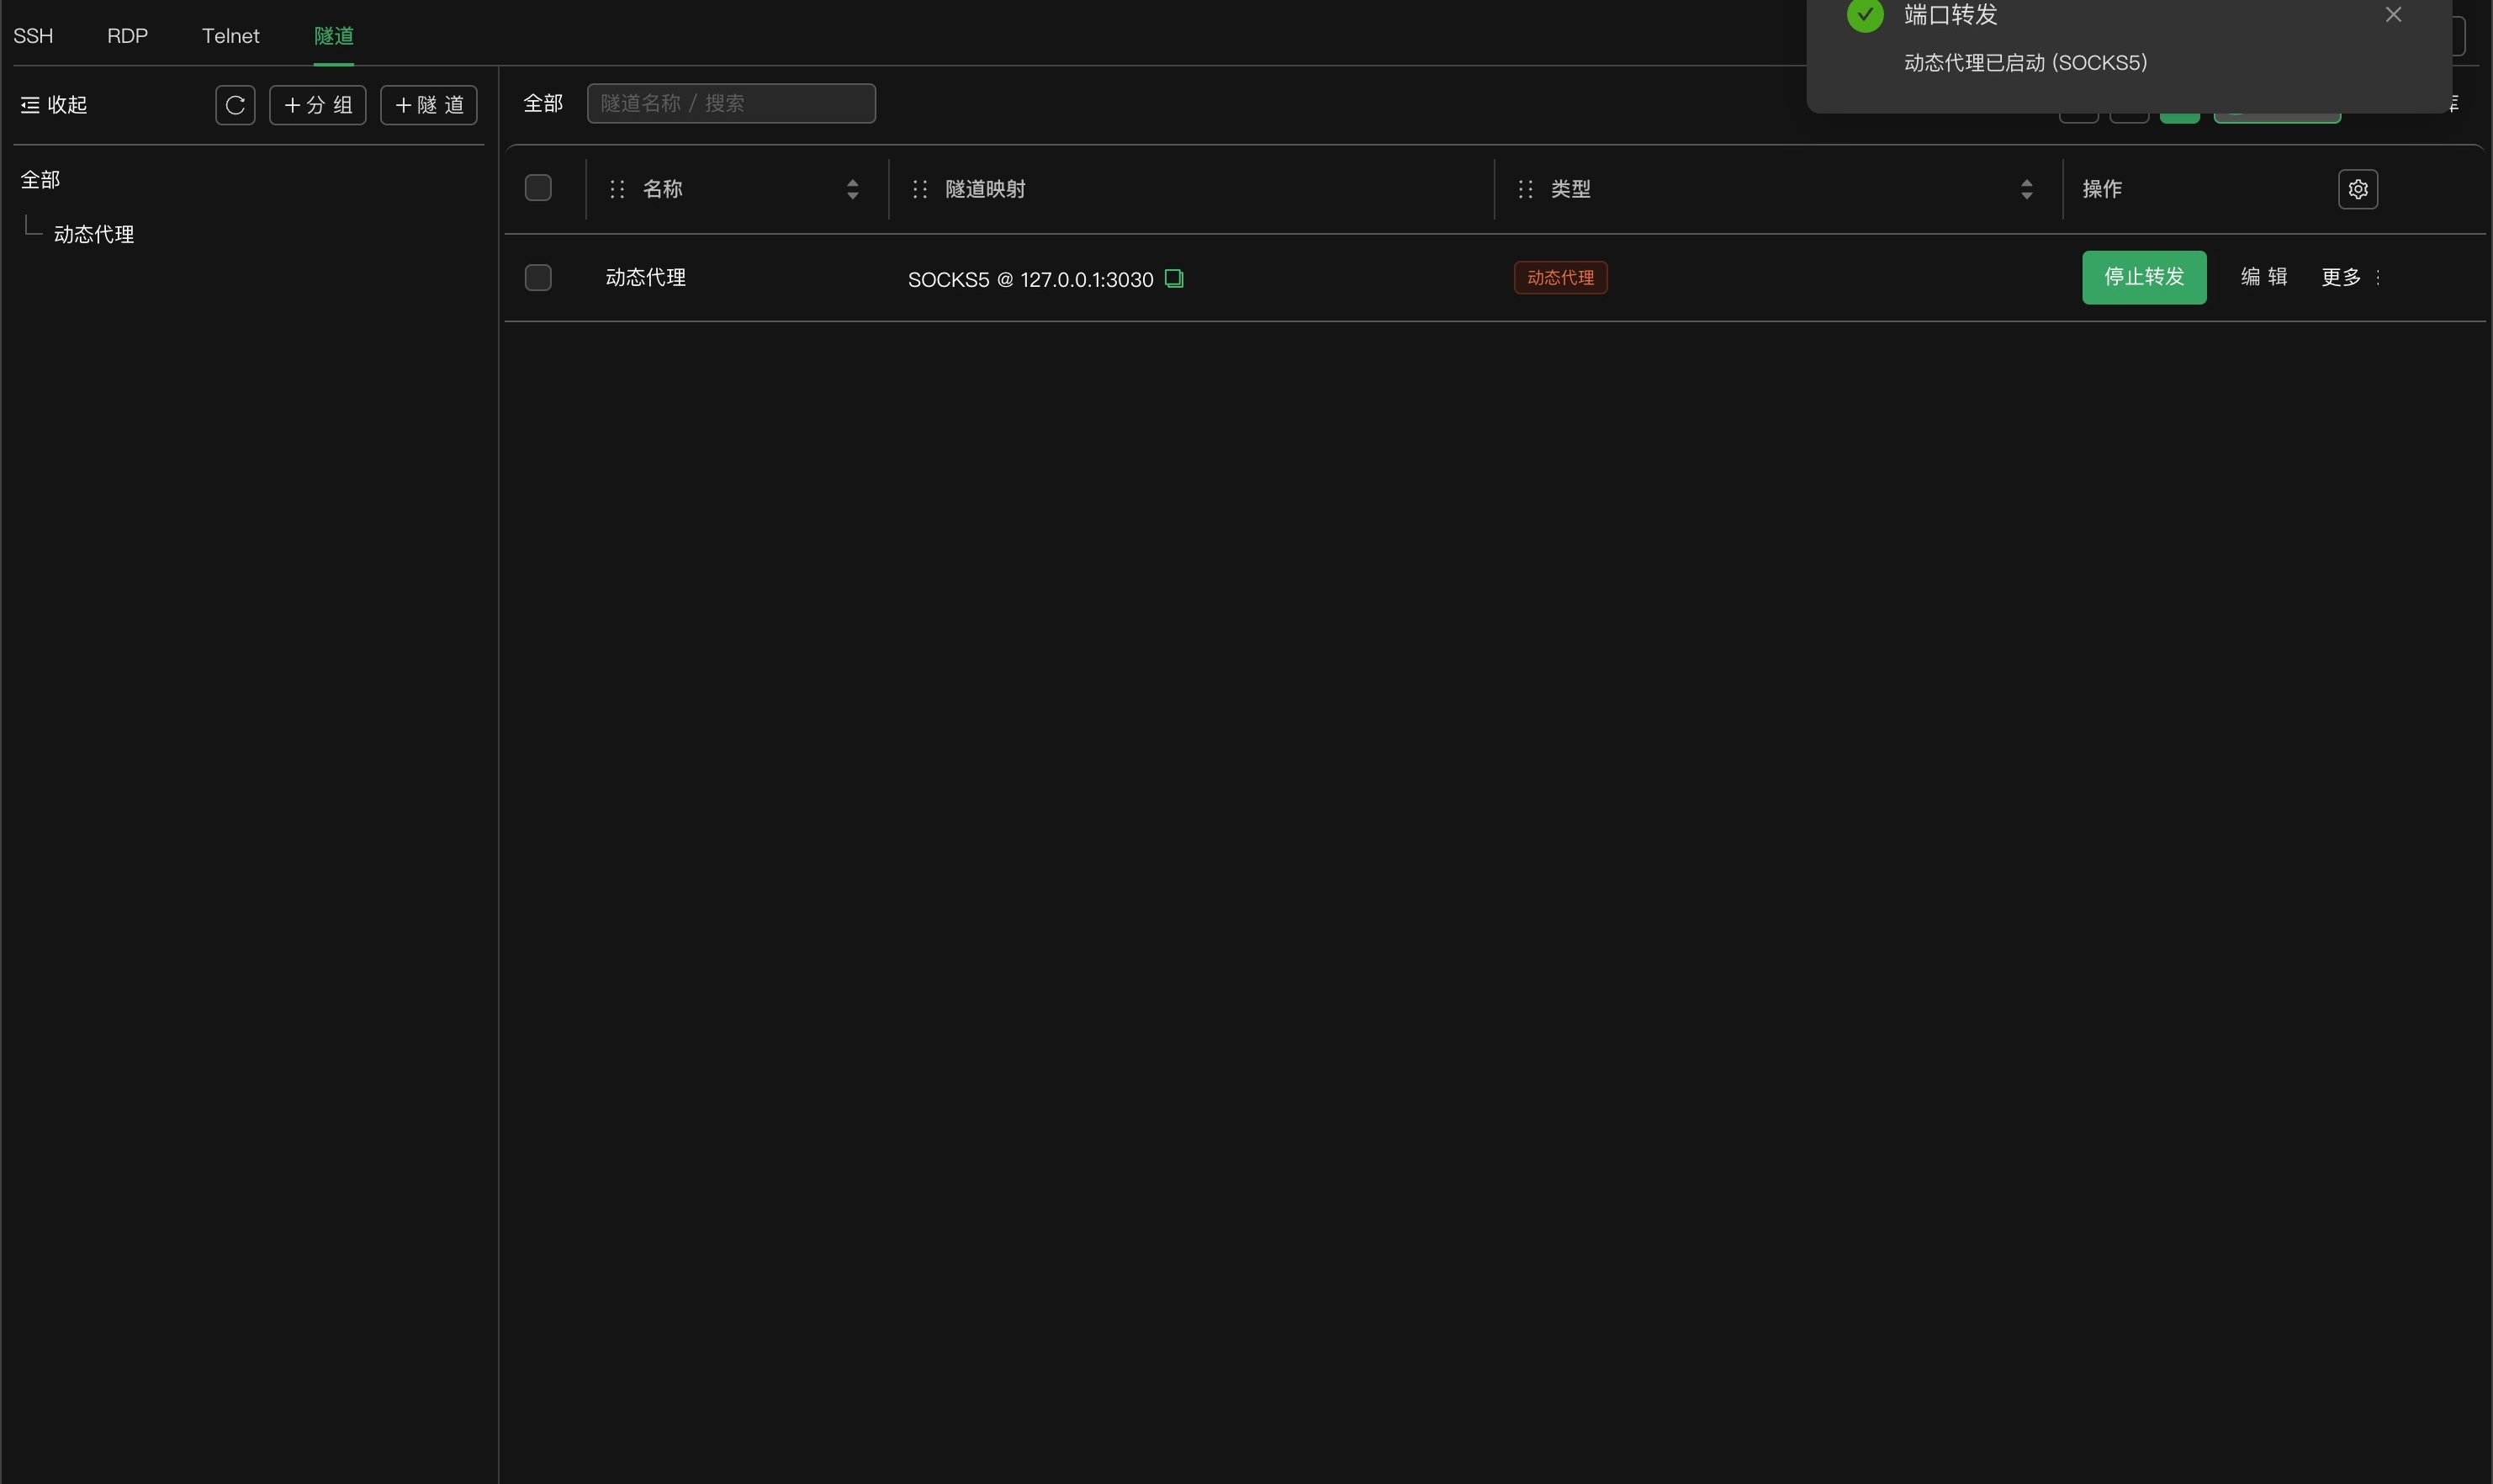
Task: Click the drag handle beside the 类型 column
Action: (x=1526, y=189)
